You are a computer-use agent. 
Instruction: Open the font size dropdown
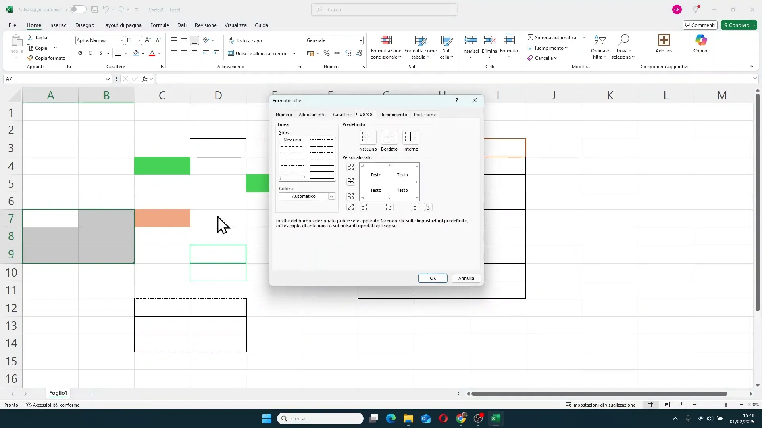click(x=139, y=40)
